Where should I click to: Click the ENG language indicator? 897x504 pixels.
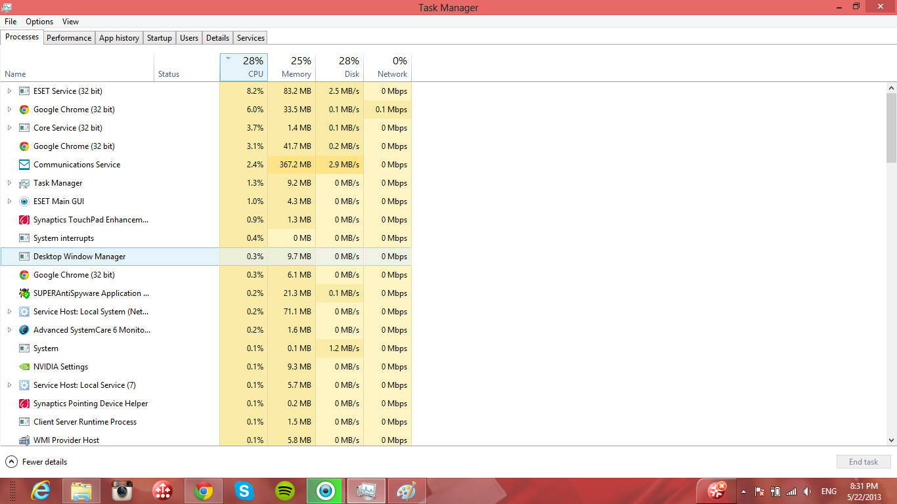pos(829,492)
